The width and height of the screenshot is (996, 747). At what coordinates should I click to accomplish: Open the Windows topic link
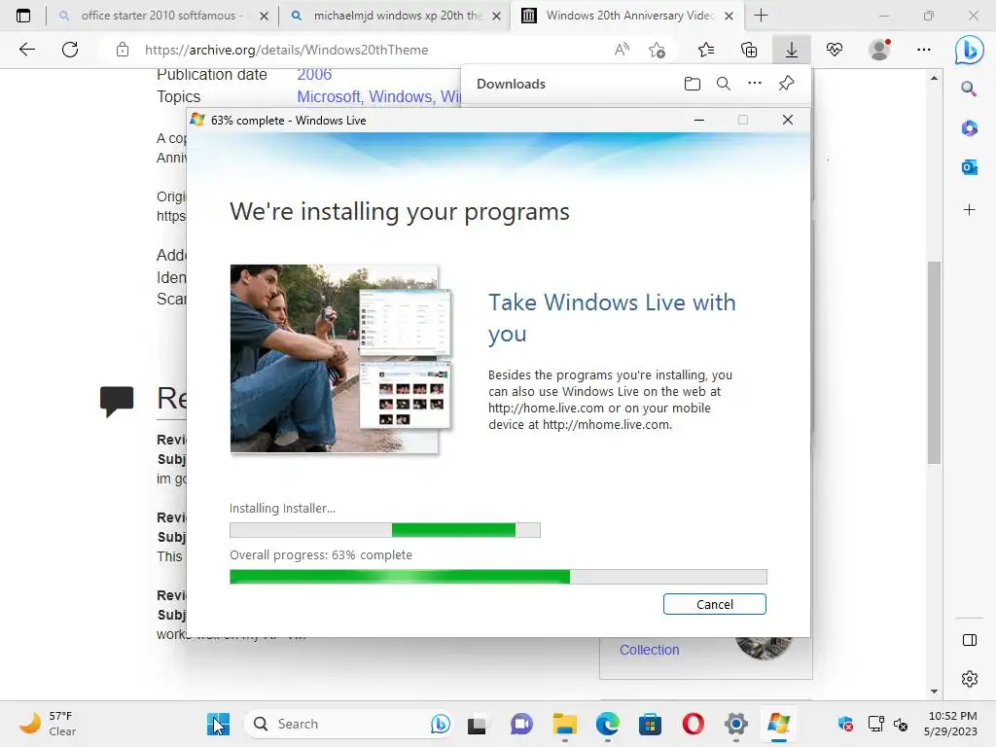point(400,96)
